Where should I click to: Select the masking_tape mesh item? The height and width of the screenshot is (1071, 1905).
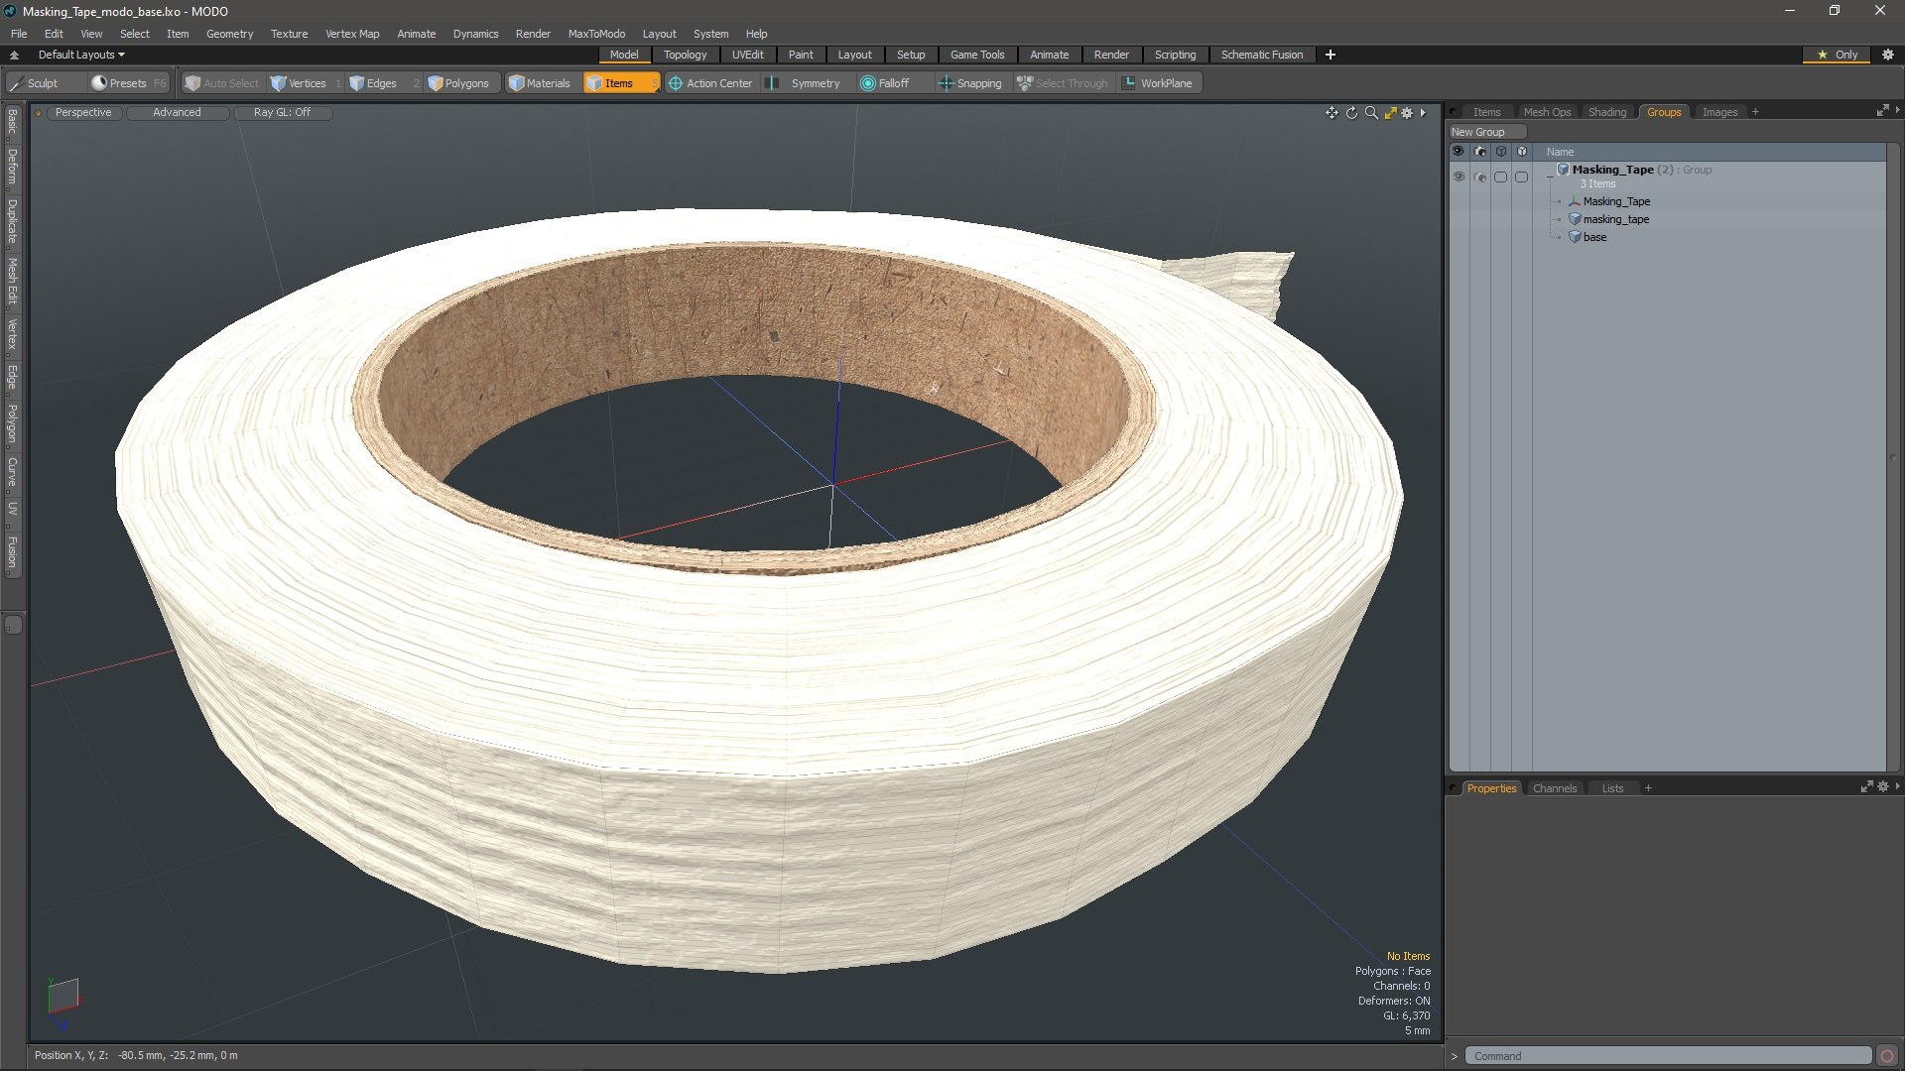pos(1616,219)
